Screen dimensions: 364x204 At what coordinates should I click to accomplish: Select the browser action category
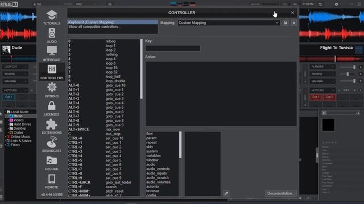click(x=162, y=191)
